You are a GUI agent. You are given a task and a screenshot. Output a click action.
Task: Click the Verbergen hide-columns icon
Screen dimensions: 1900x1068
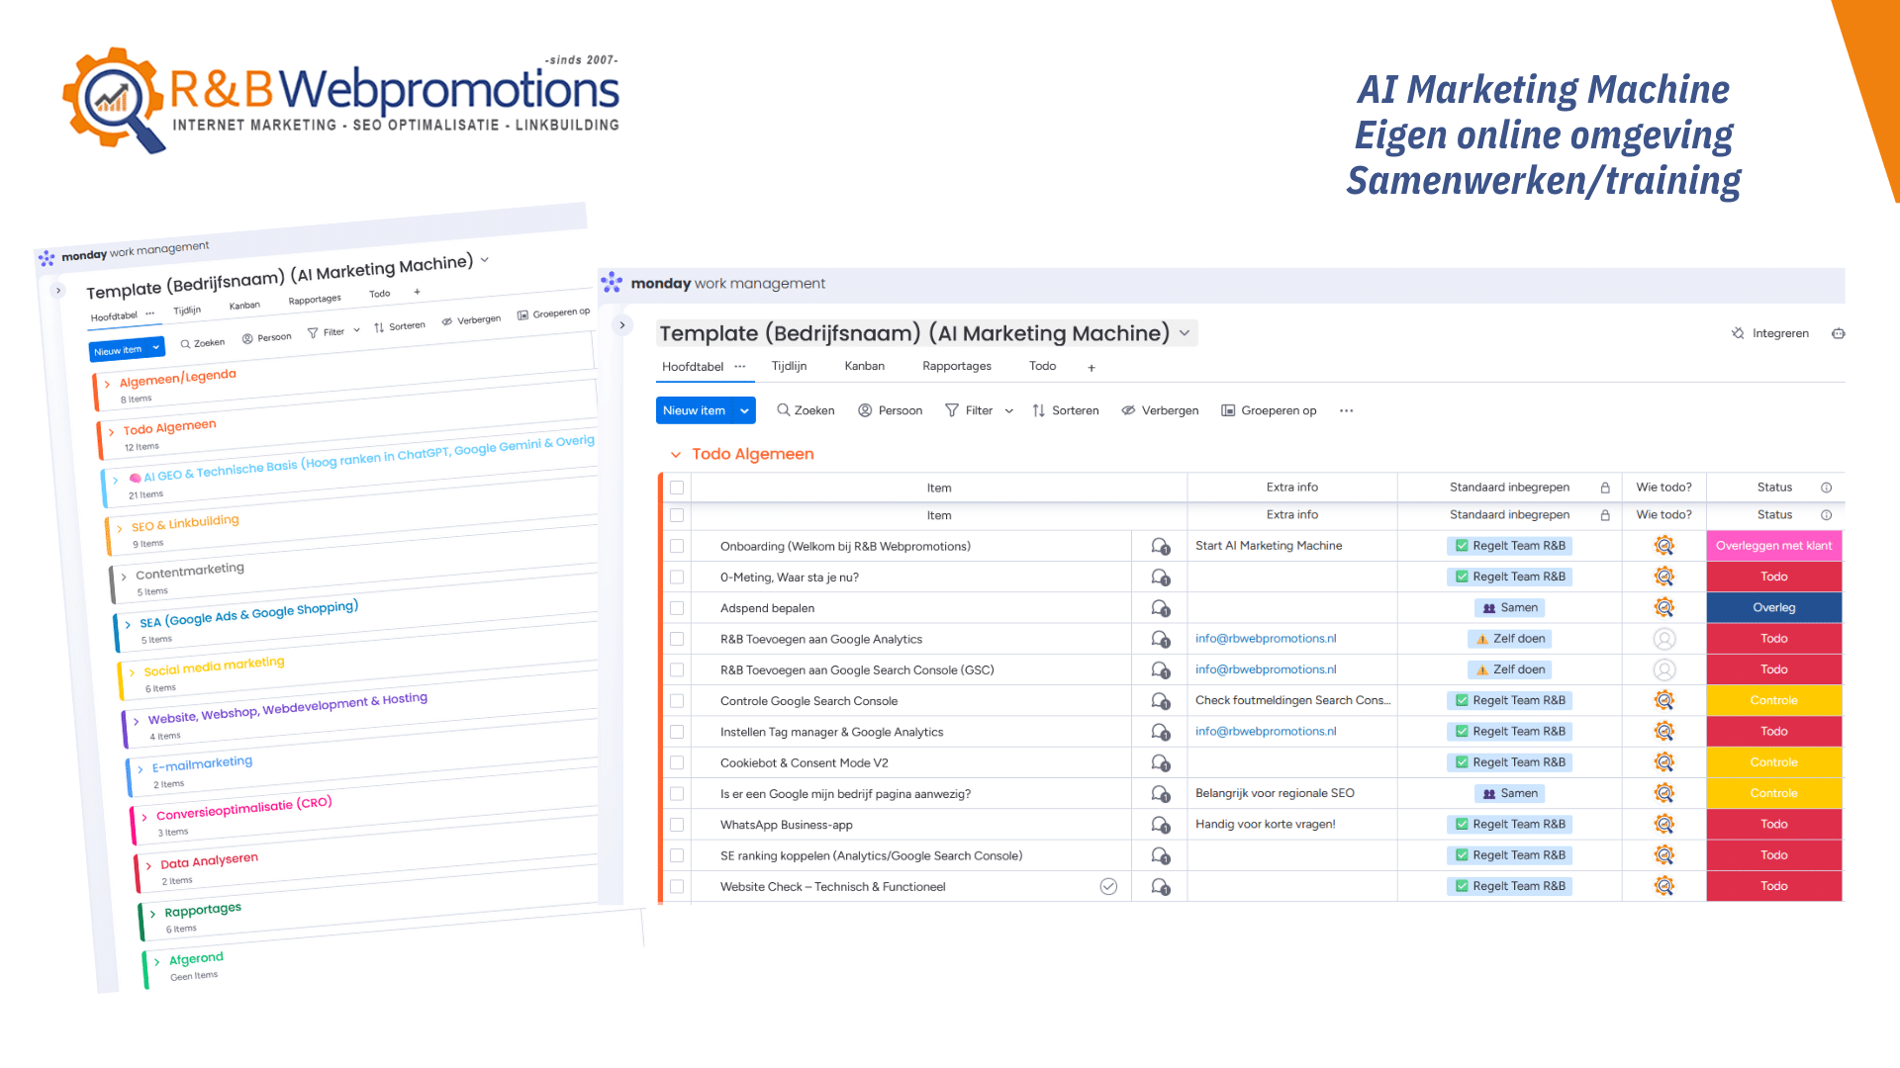[x=1128, y=410]
